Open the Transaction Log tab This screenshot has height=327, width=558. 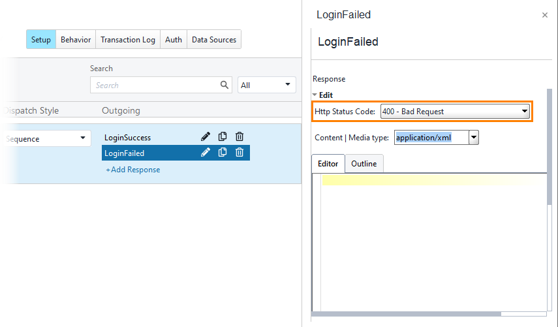(x=128, y=40)
